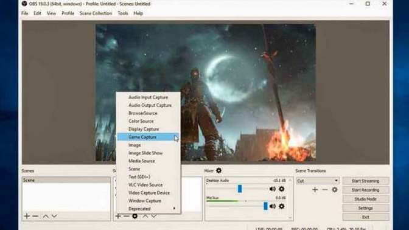409x230 pixels.
Task: Open the Profile menu
Action: tap(68, 13)
